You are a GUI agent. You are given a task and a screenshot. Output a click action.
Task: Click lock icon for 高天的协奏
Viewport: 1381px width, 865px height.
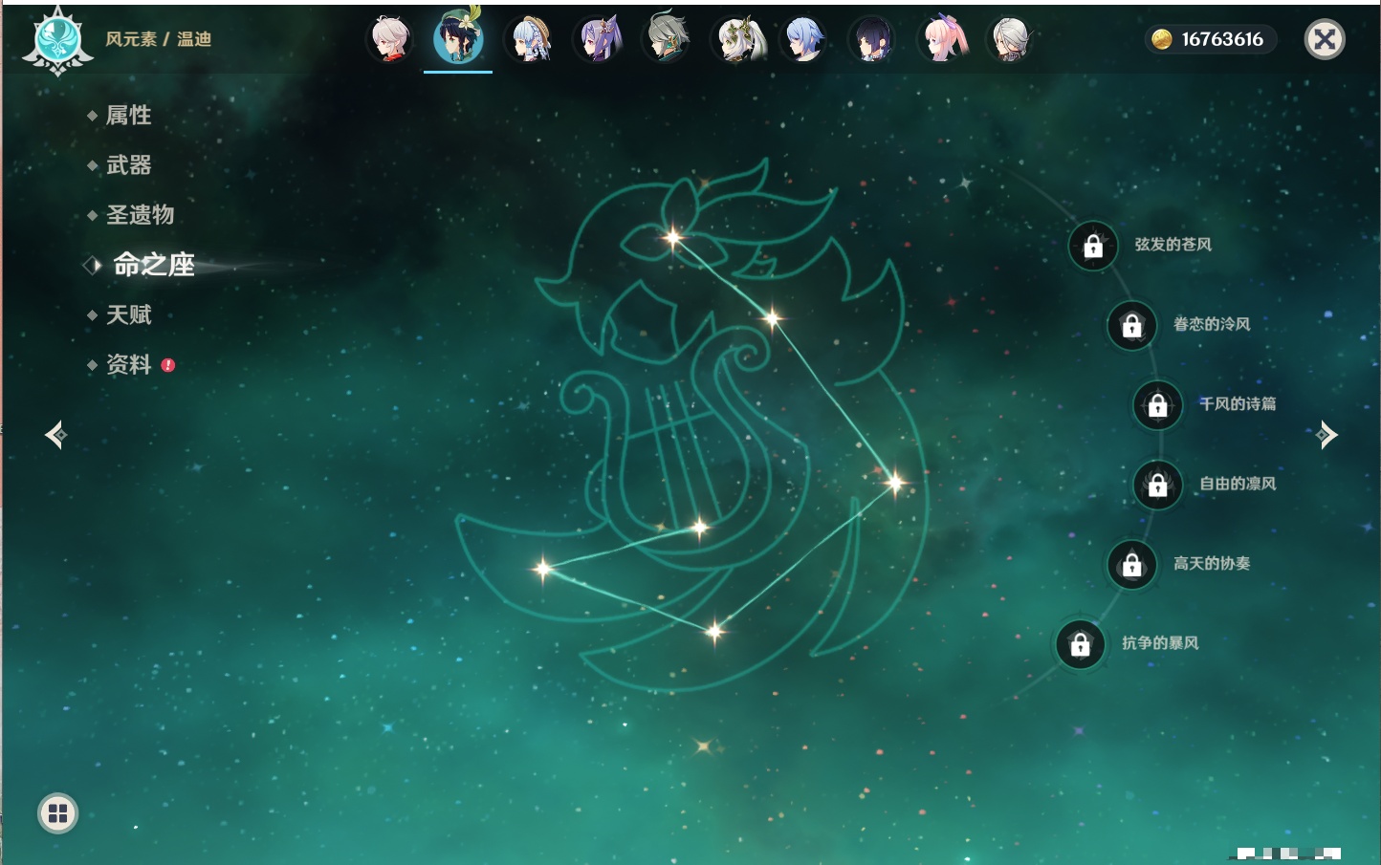click(1132, 565)
